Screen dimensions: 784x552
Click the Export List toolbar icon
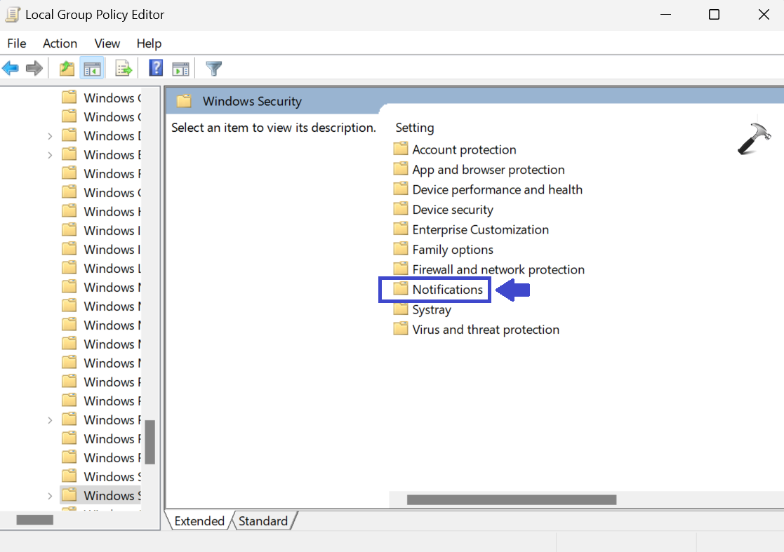124,68
